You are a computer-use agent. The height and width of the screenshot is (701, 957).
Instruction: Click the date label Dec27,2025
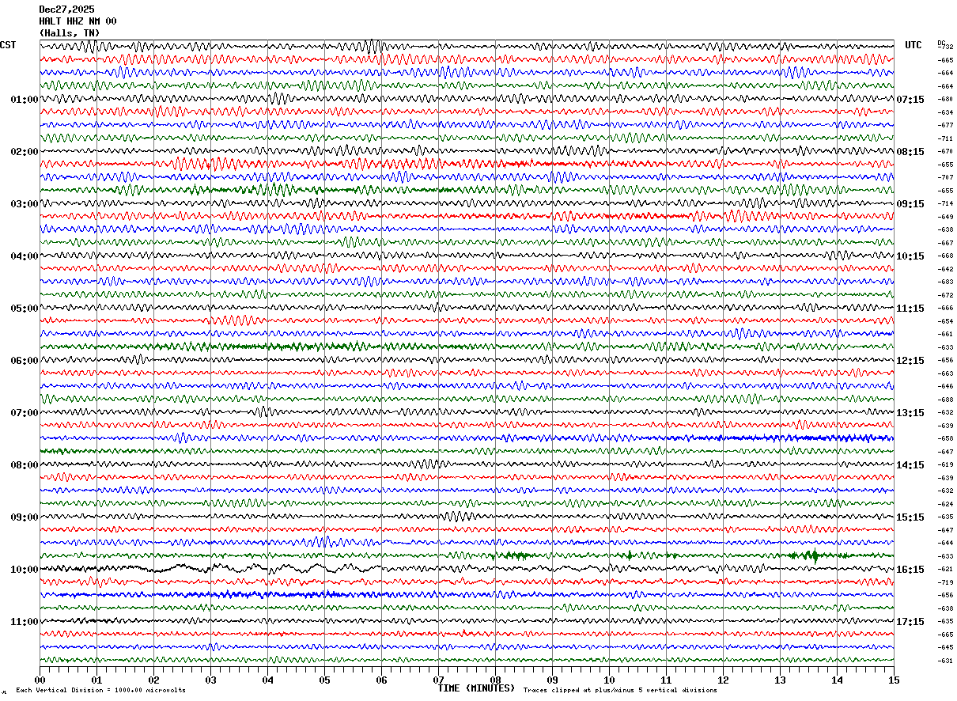click(66, 9)
